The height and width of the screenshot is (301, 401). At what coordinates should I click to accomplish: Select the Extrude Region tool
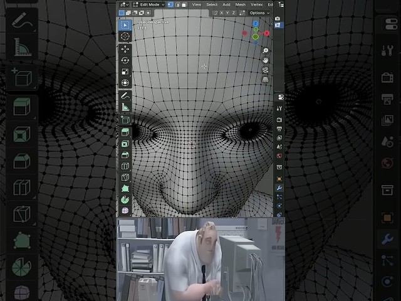(125, 132)
